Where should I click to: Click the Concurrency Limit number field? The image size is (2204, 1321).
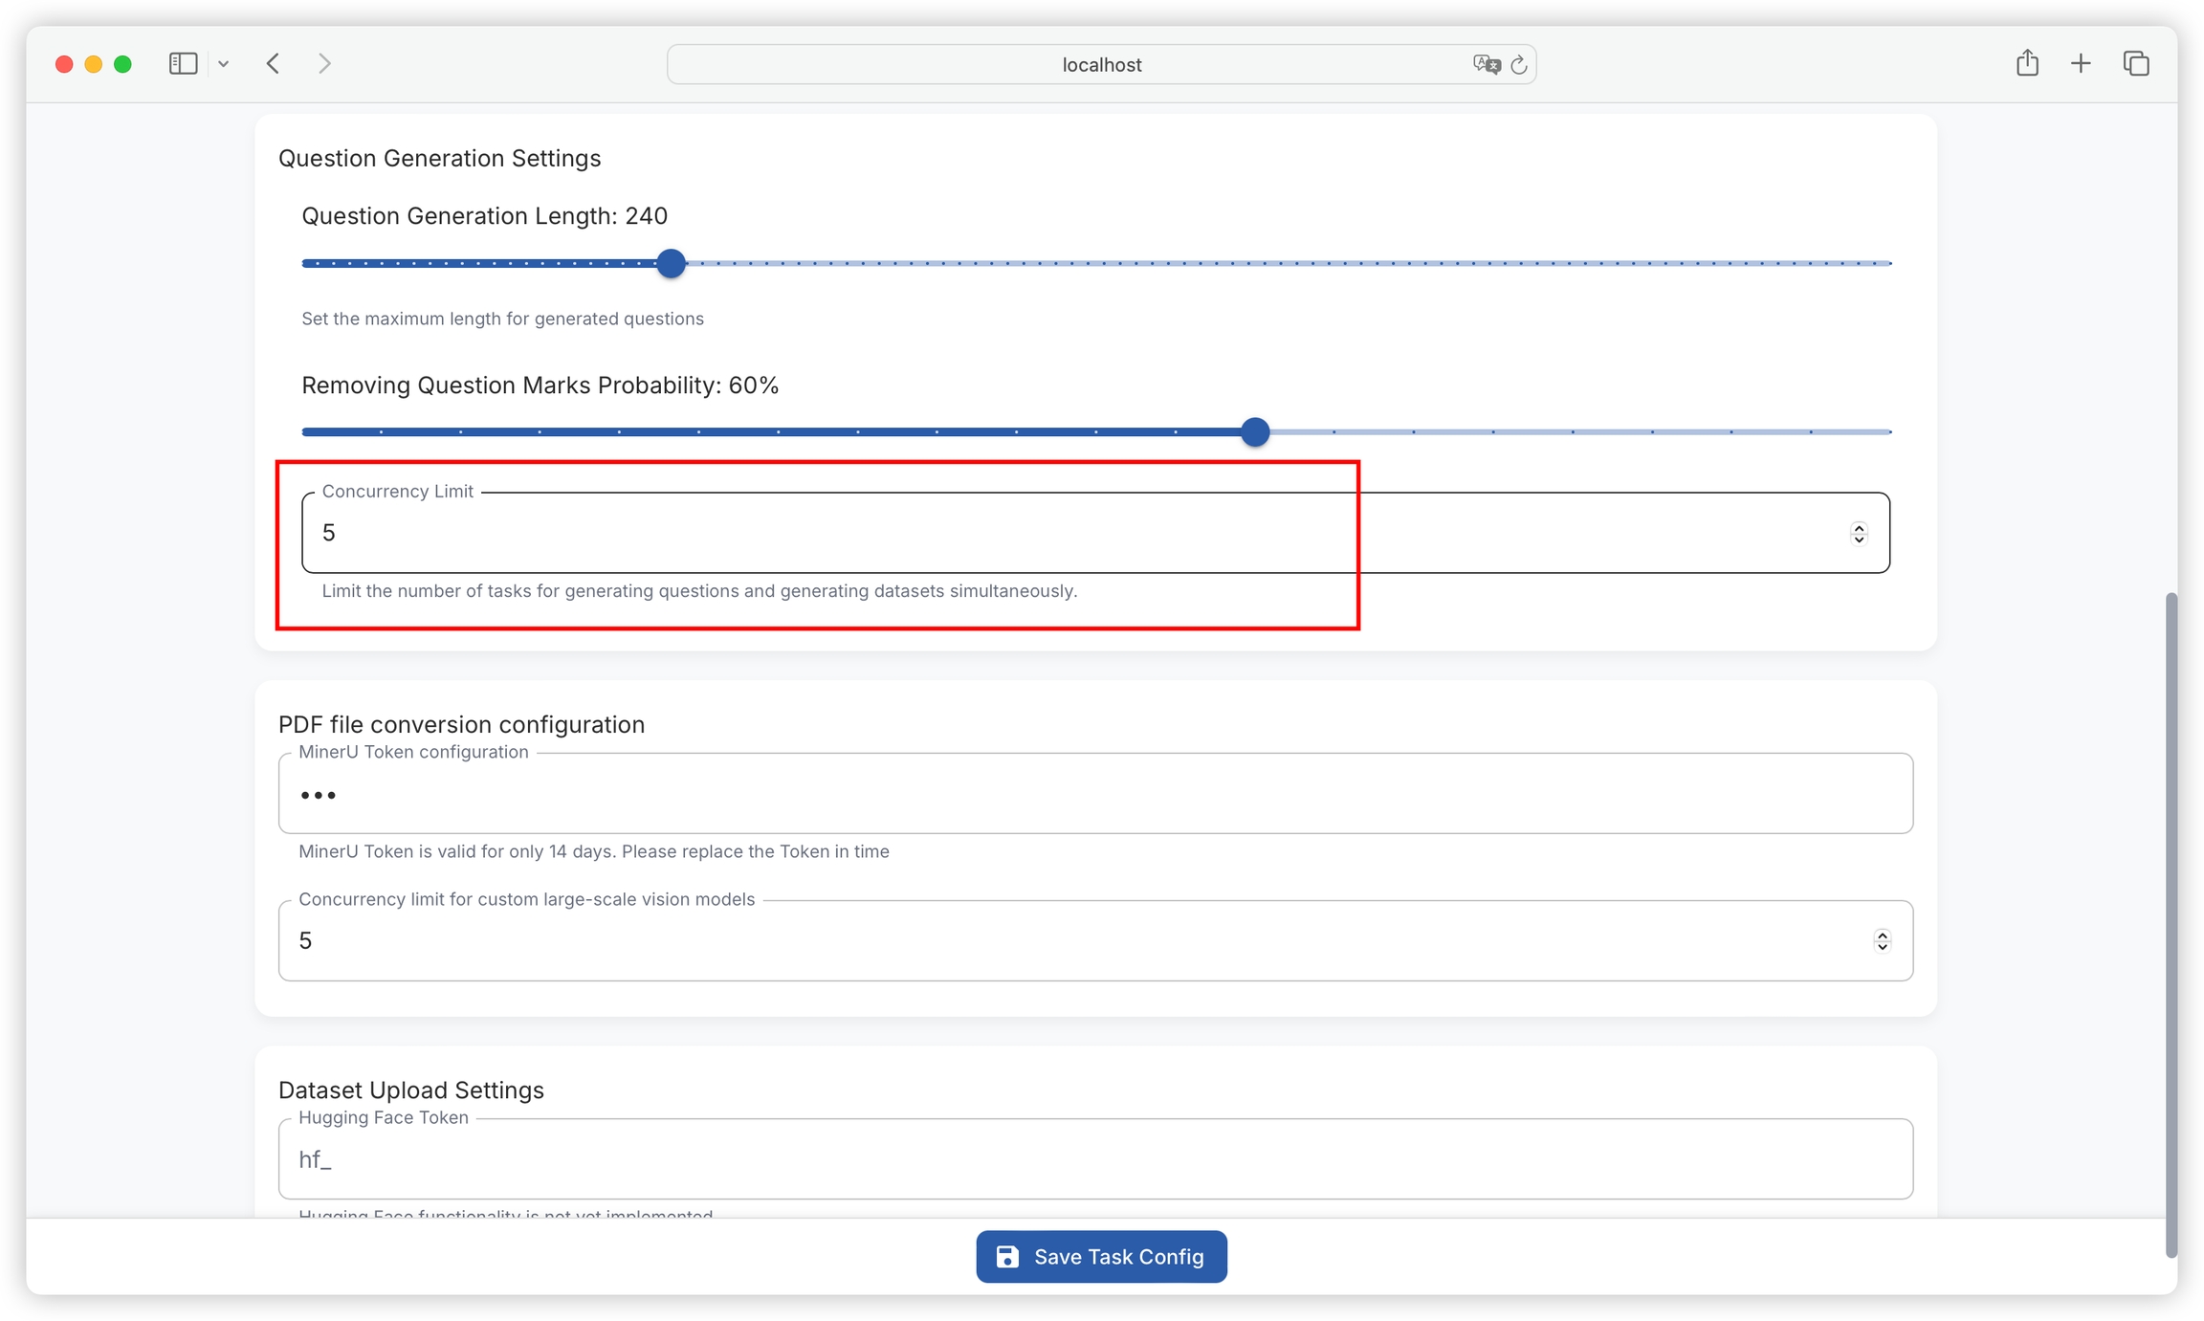coord(1052,533)
